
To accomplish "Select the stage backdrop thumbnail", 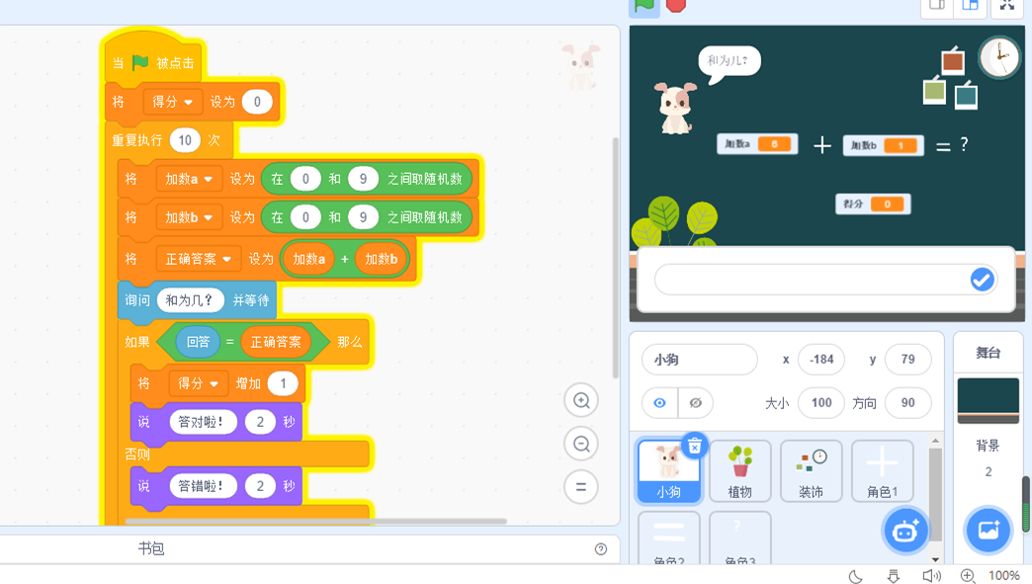I will pyautogui.click(x=988, y=400).
